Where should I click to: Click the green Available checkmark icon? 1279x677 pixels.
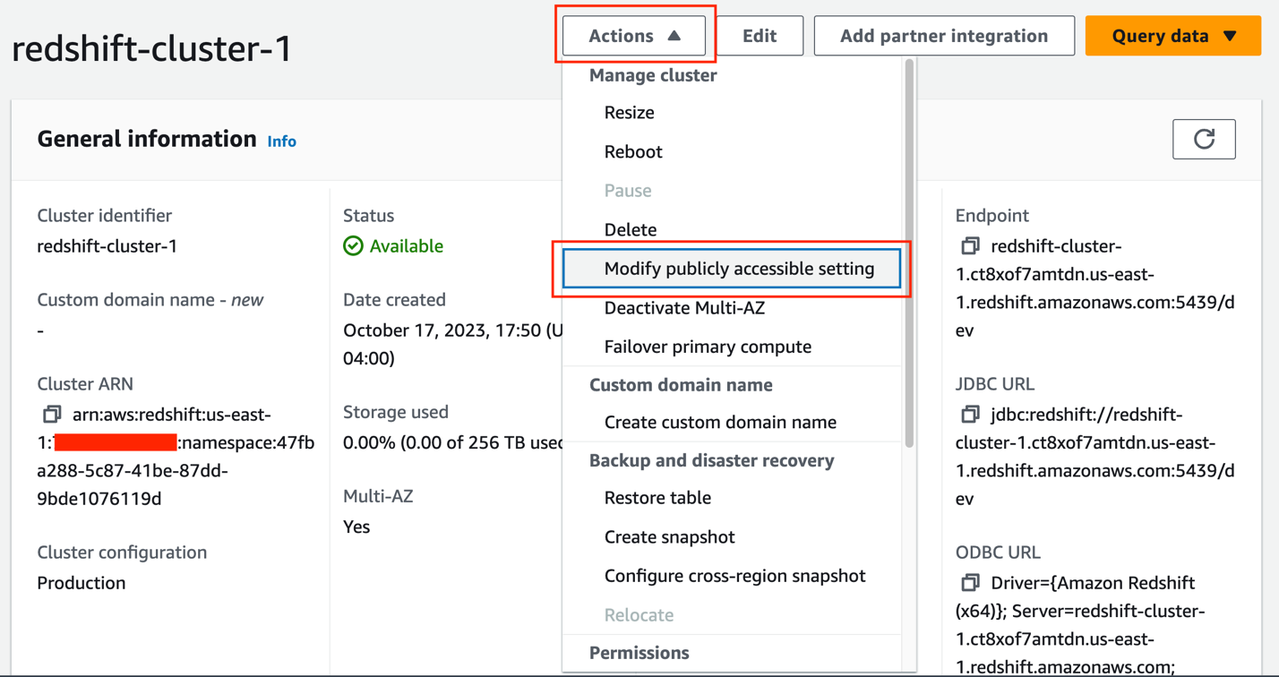pyautogui.click(x=354, y=245)
